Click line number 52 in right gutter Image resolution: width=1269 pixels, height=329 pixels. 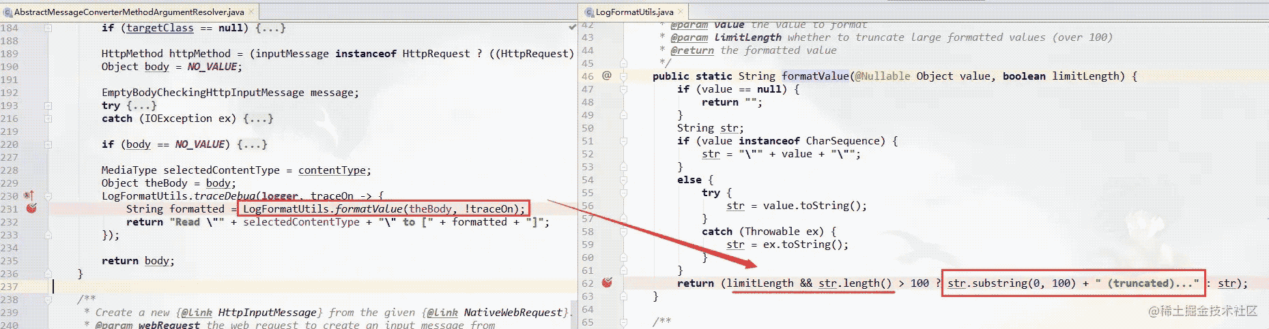coord(587,154)
